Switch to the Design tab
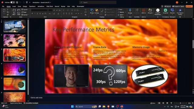The height and width of the screenshot is (109, 194). pos(25,6)
